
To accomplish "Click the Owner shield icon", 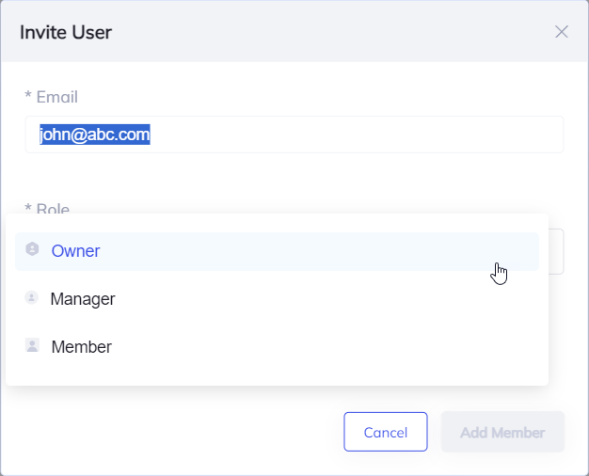I will click(x=33, y=250).
